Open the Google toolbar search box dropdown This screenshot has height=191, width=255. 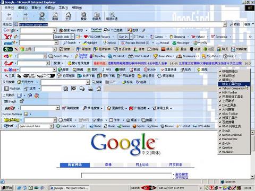(x=54, y=30)
